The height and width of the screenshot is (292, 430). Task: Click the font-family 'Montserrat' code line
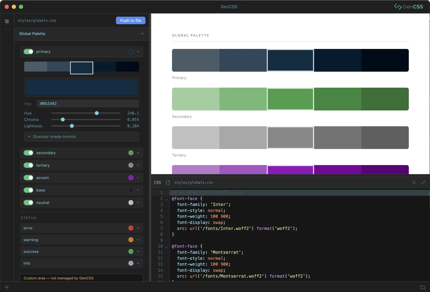(x=210, y=252)
